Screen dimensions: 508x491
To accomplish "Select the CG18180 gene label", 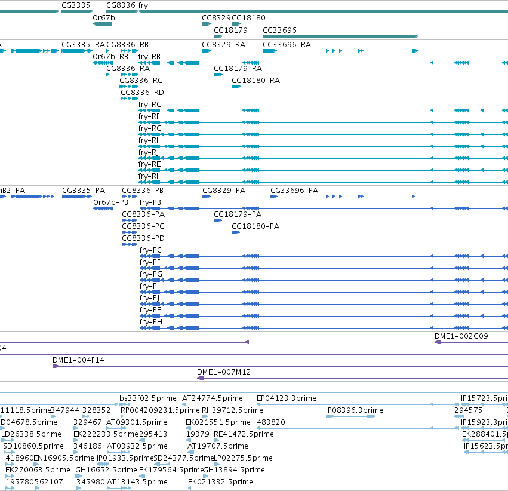I will [248, 17].
